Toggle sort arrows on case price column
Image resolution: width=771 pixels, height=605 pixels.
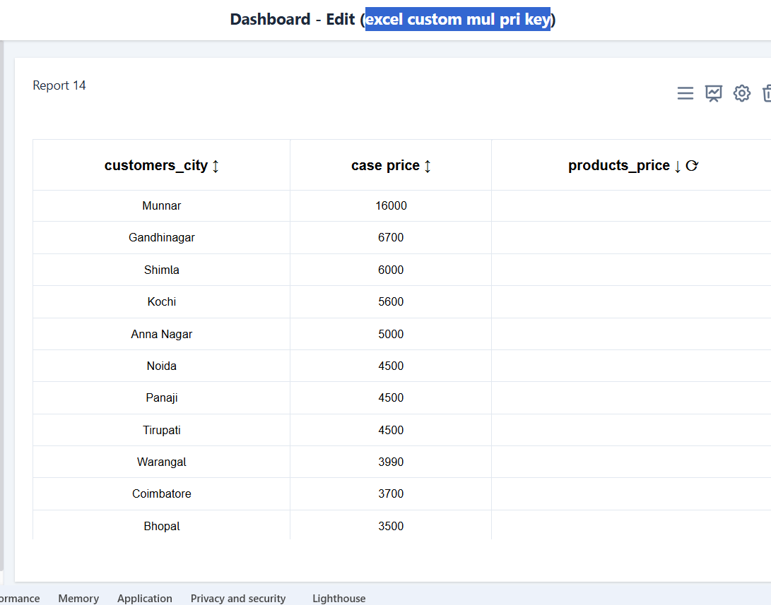[427, 166]
